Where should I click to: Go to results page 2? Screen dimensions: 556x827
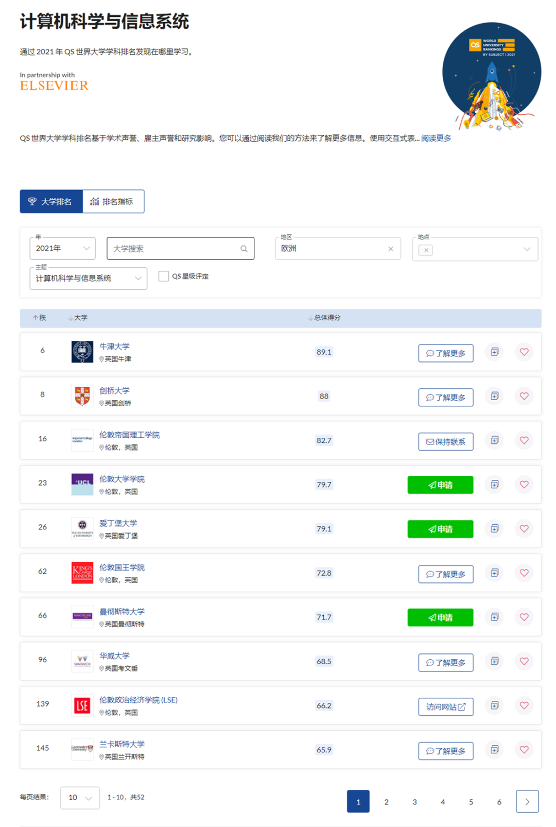pos(387,802)
